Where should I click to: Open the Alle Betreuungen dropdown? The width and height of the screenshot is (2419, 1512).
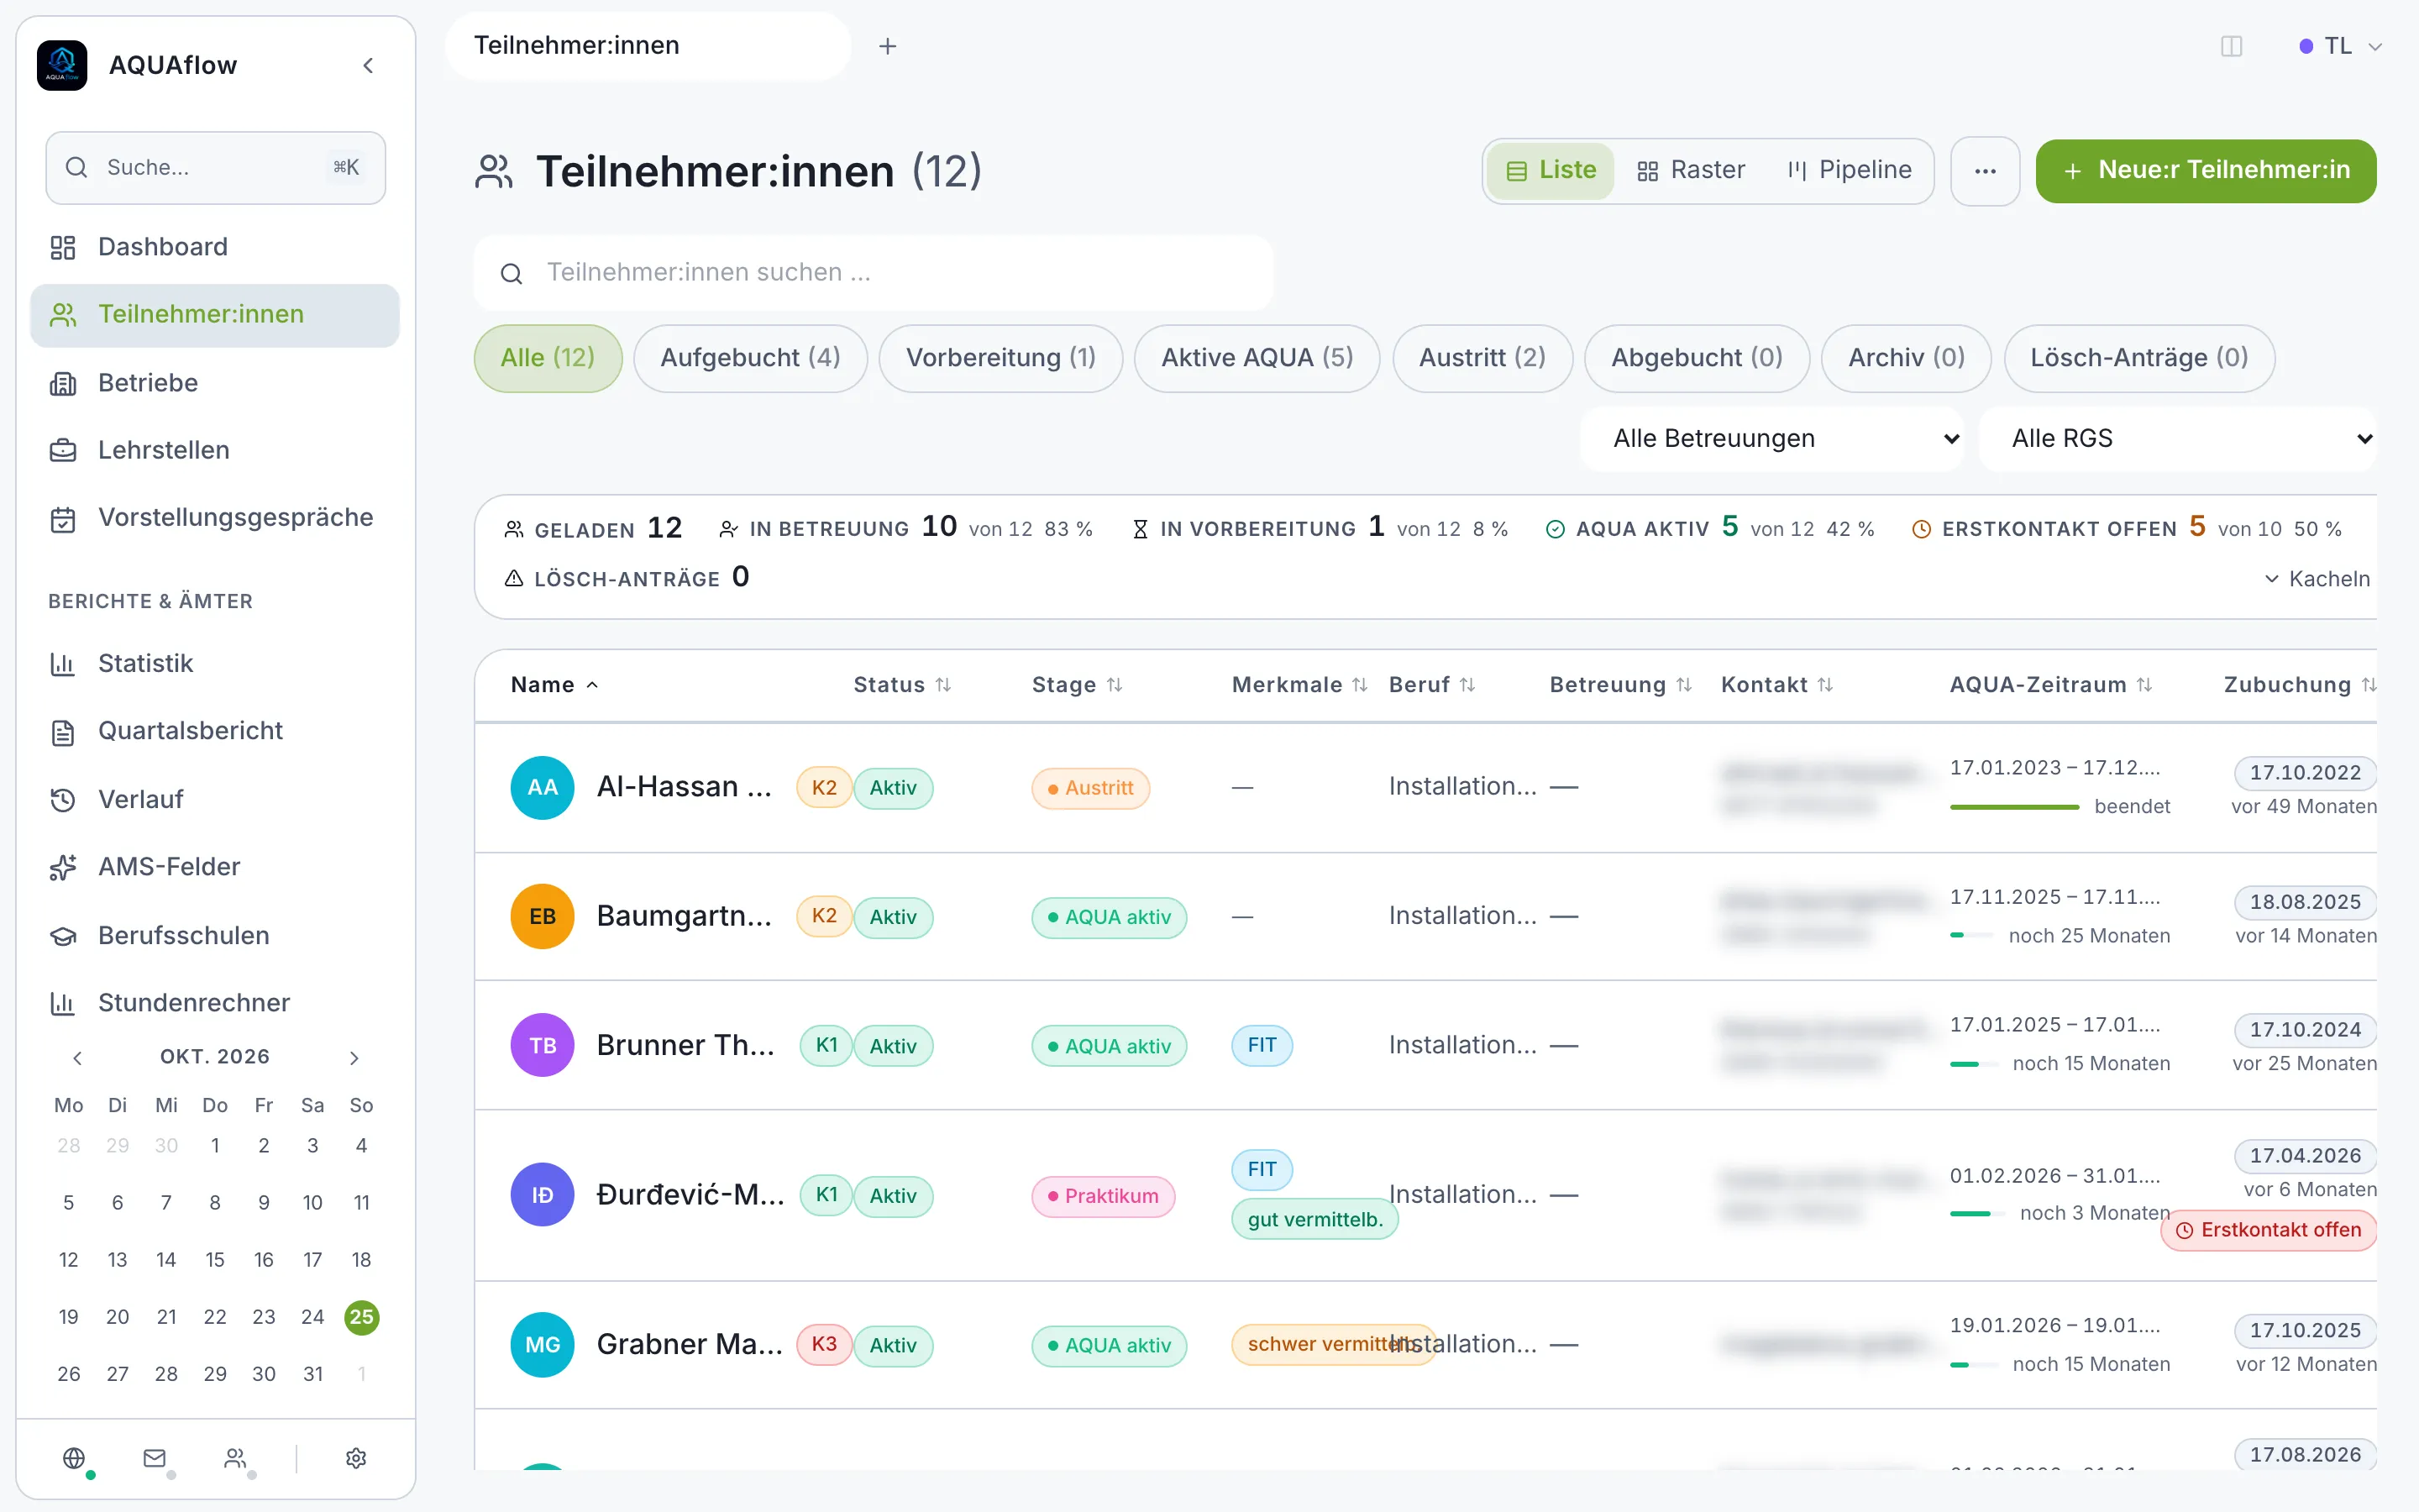[x=1772, y=439]
